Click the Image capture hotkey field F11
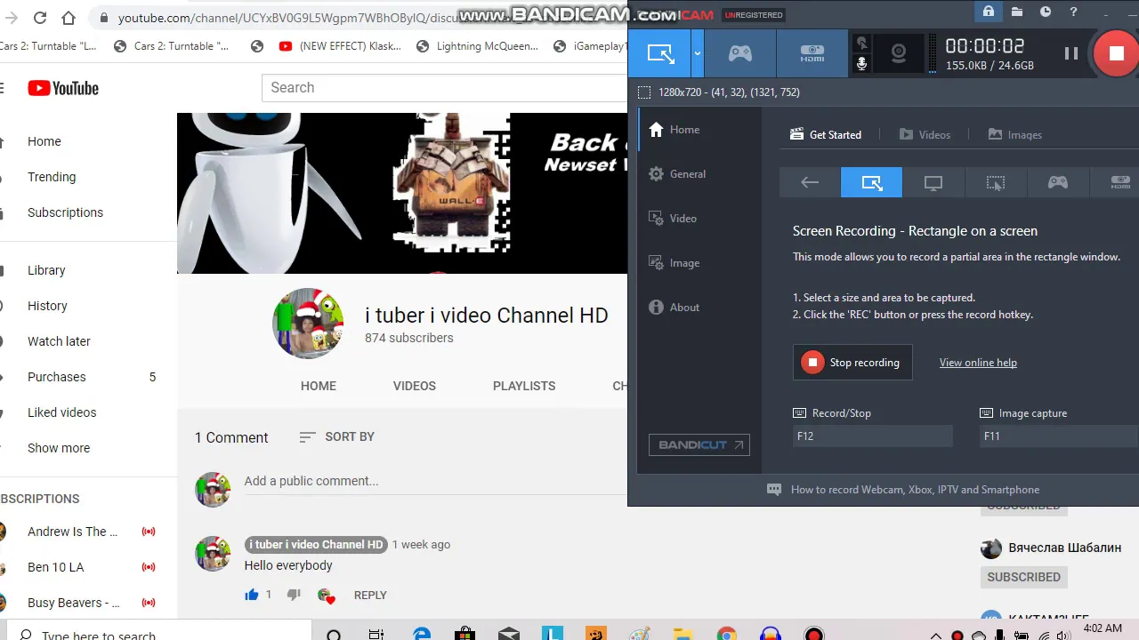 coord(1059,436)
